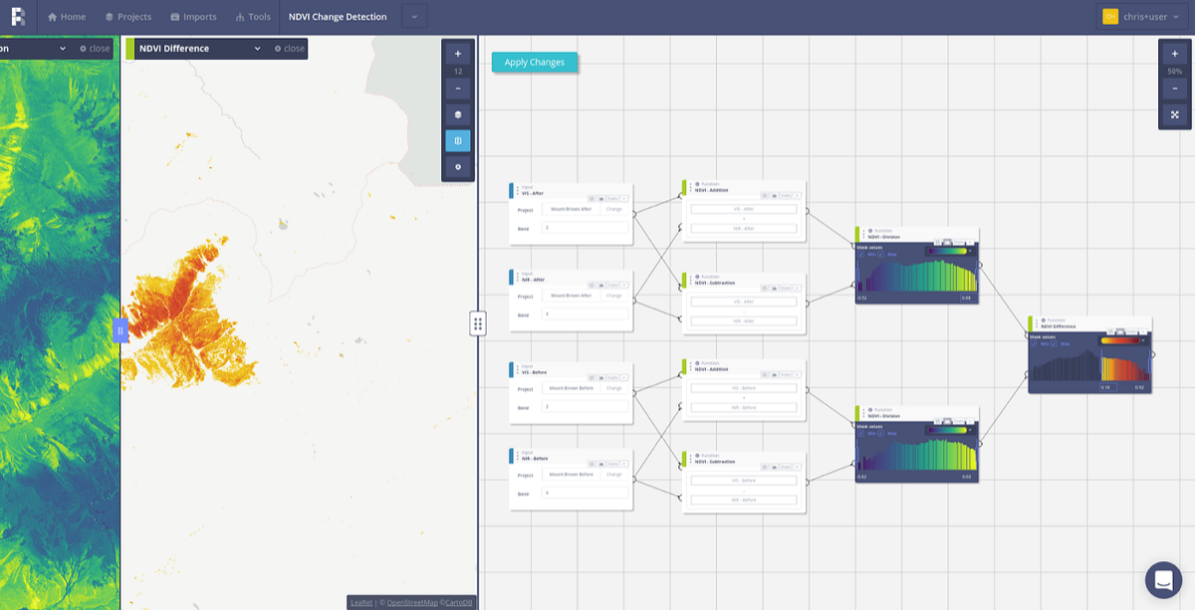Image resolution: width=1195 pixels, height=610 pixels.
Task: Fit the node graph to the screen
Action: [x=1175, y=114]
